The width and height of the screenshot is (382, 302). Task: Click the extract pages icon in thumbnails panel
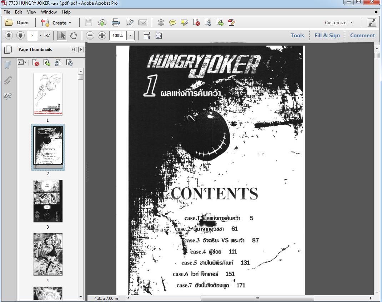(47, 63)
